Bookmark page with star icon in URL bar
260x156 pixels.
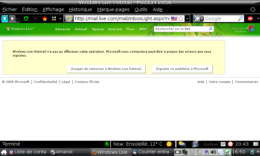tap(181, 19)
